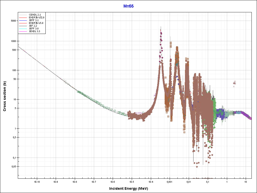Click the 10 tick label on x-axis
The width and height of the screenshot is (257, 193).
(x=246, y=181)
